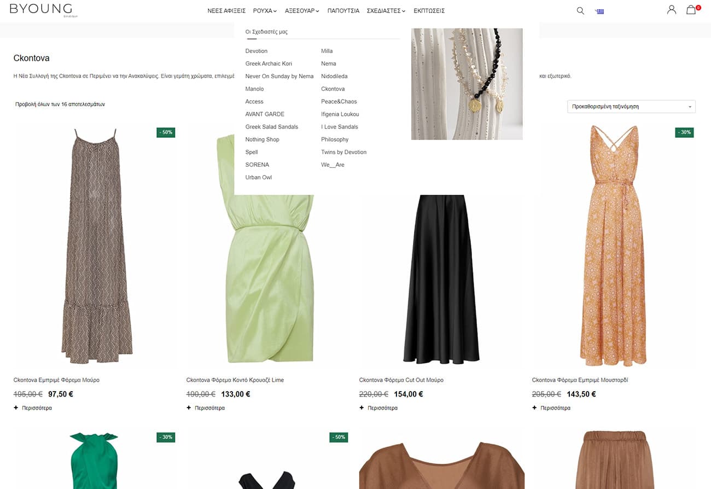
Task: Click the jewelry necklace promo image
Action: pyautogui.click(x=467, y=84)
